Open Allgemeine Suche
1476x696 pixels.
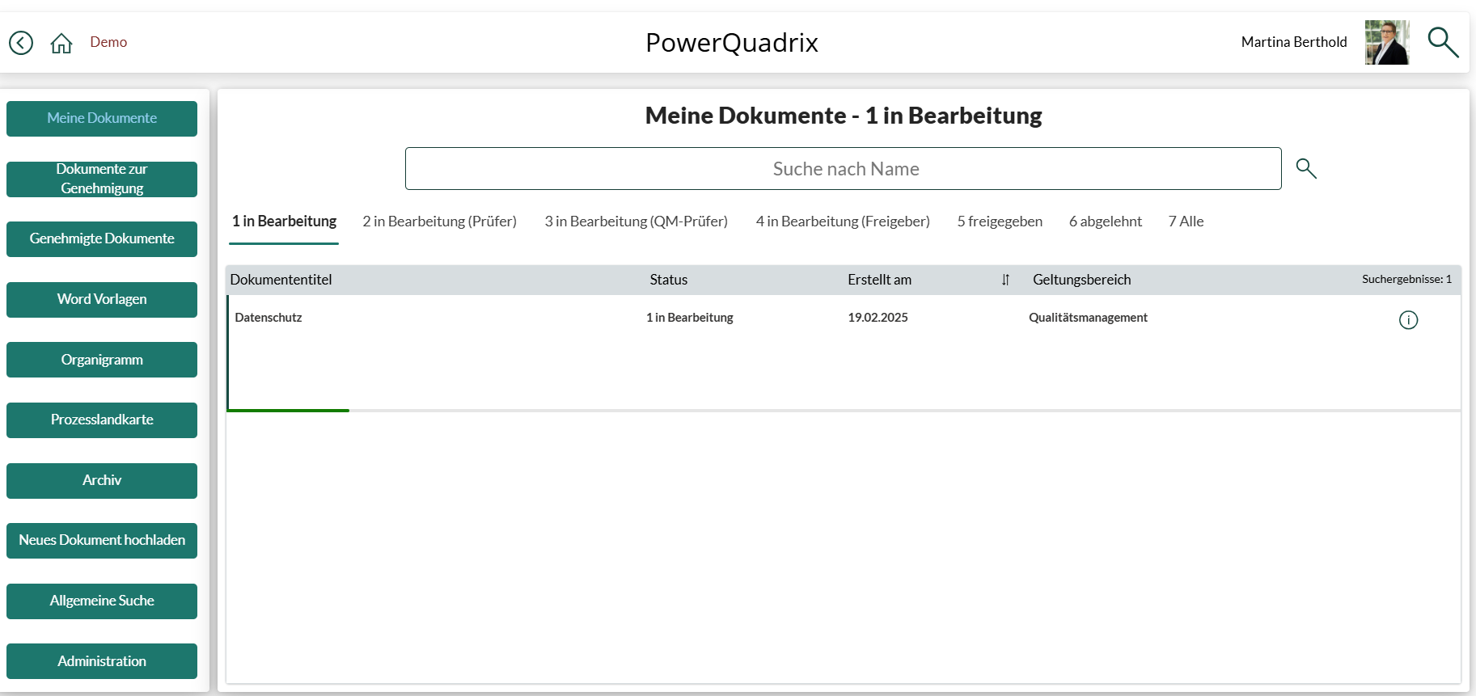102,601
